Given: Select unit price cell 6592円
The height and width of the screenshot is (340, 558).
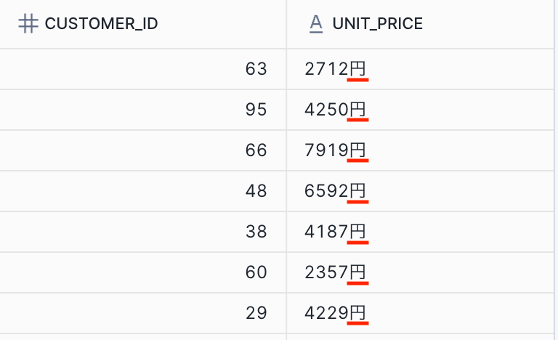Looking at the screenshot, I should tap(336, 191).
